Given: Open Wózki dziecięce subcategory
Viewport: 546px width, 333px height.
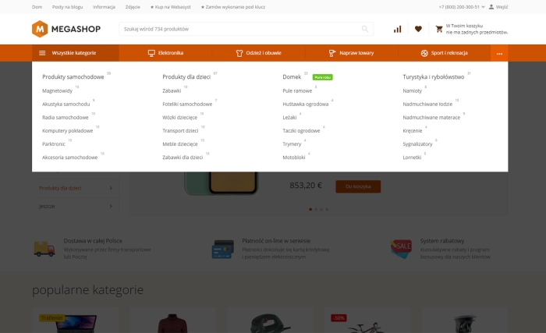Looking at the screenshot, I should pos(179,118).
